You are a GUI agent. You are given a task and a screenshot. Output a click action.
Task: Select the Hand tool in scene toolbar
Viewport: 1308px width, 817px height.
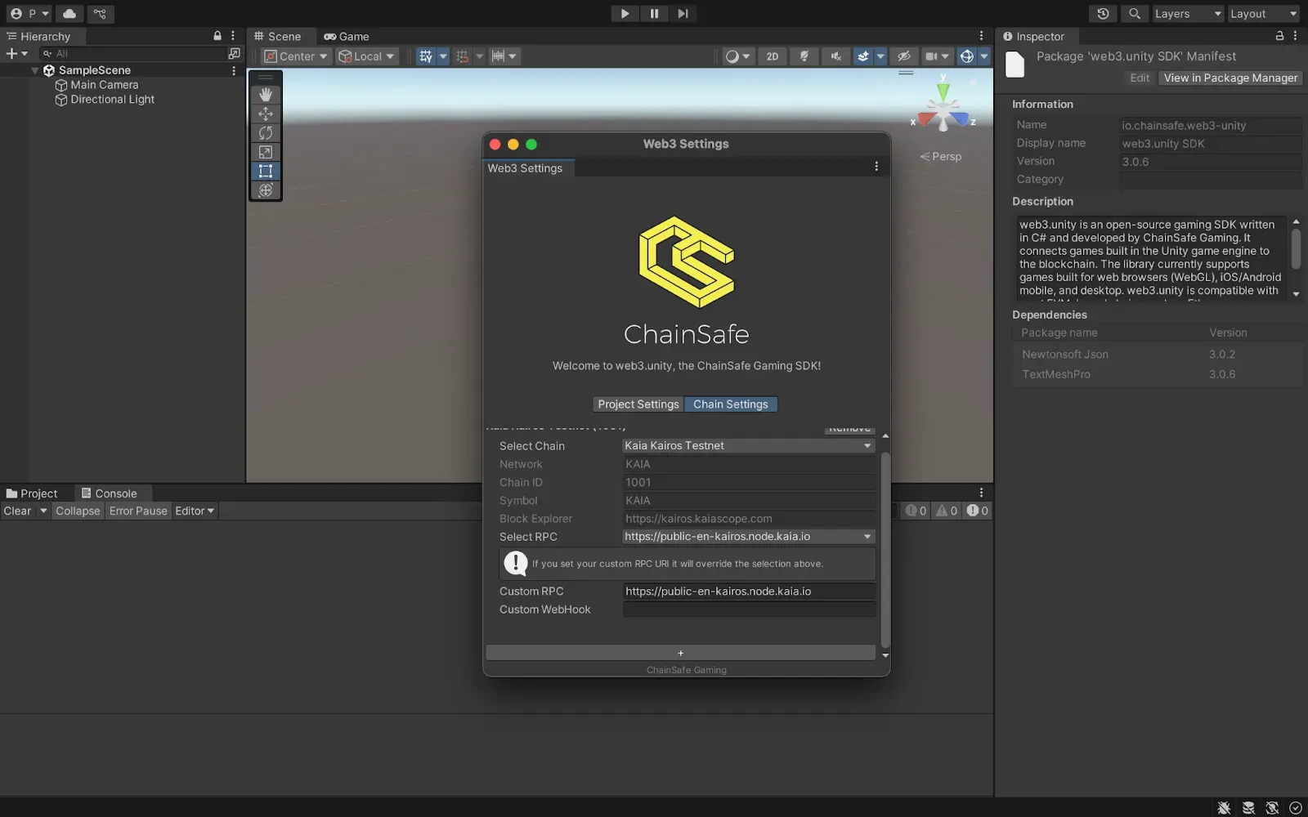pos(266,95)
